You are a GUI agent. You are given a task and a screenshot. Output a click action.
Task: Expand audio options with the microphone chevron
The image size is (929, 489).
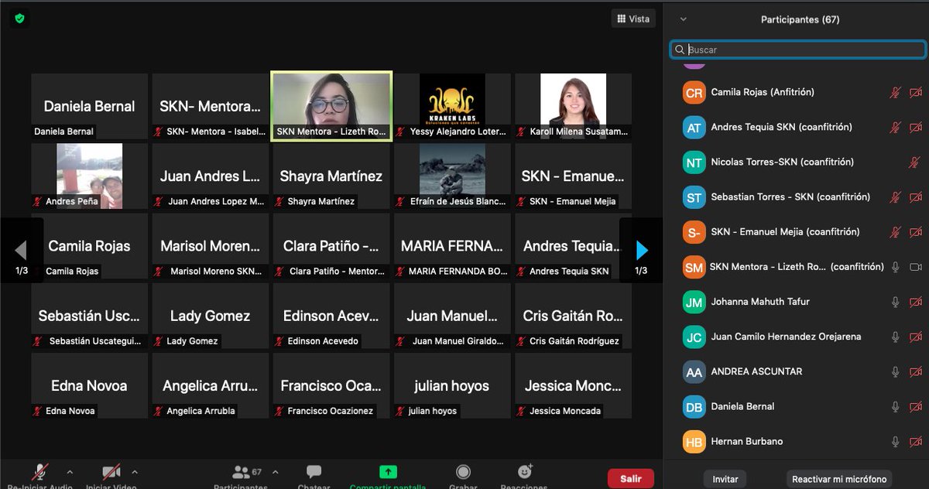(x=70, y=470)
